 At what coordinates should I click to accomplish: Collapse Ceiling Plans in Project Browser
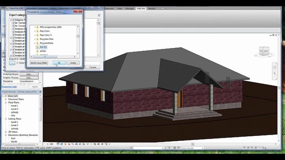6,119
